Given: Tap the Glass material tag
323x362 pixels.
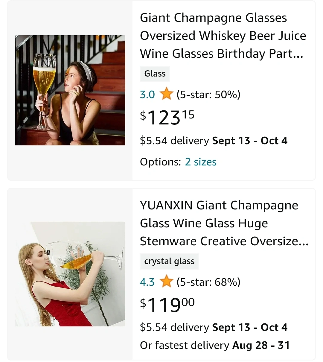Looking at the screenshot, I should click(155, 74).
